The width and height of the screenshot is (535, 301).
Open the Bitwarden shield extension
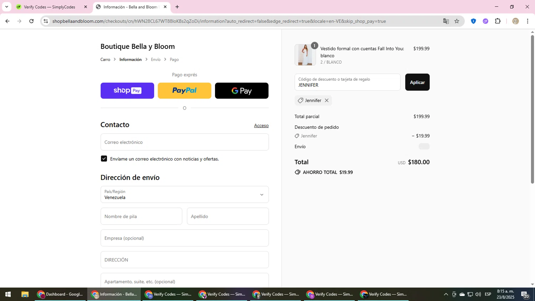pos(473,21)
